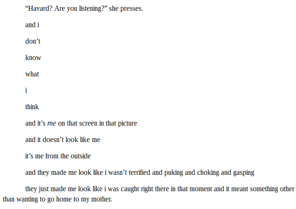This screenshot has height=209, width=296.
Task: Click the word "terrified"
Action: pyautogui.click(x=139, y=172)
